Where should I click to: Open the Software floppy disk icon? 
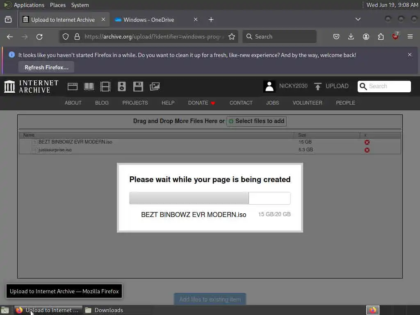pyautogui.click(x=138, y=87)
